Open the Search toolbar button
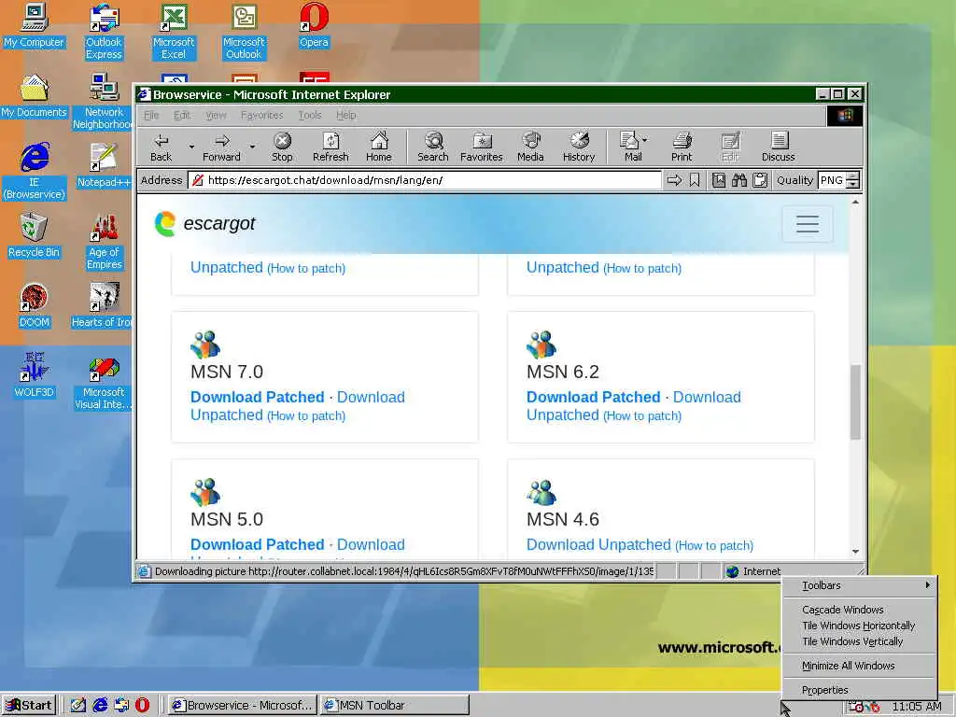Image resolution: width=956 pixels, height=717 pixels. click(x=433, y=147)
